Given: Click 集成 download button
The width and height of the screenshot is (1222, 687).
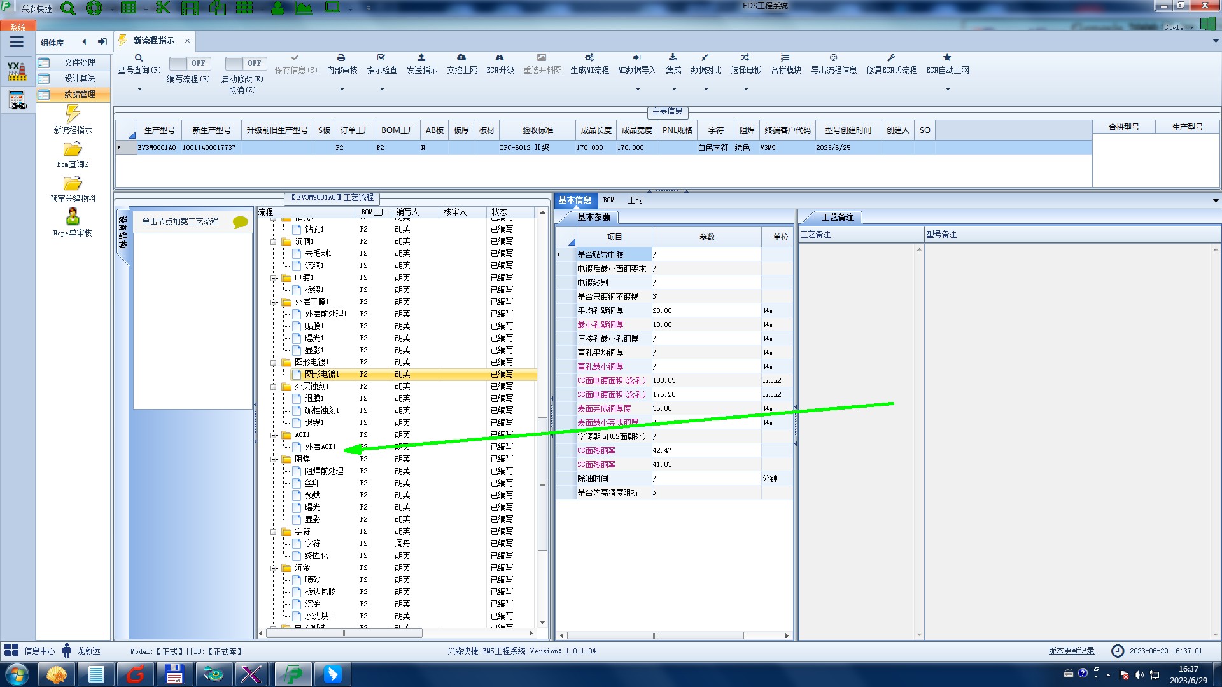Looking at the screenshot, I should click(673, 64).
